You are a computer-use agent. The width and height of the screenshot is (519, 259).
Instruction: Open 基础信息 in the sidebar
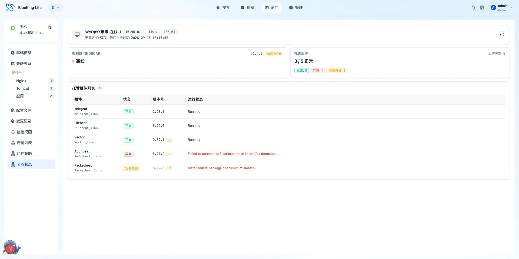(x=31, y=53)
